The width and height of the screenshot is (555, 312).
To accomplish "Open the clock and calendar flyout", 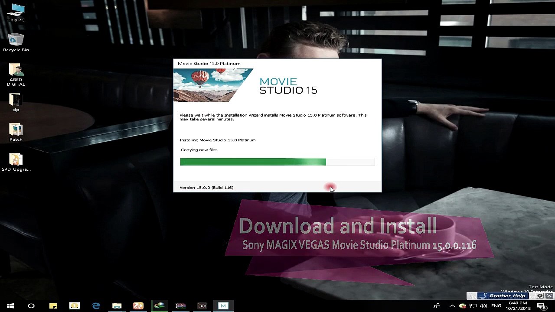I will (x=518, y=306).
